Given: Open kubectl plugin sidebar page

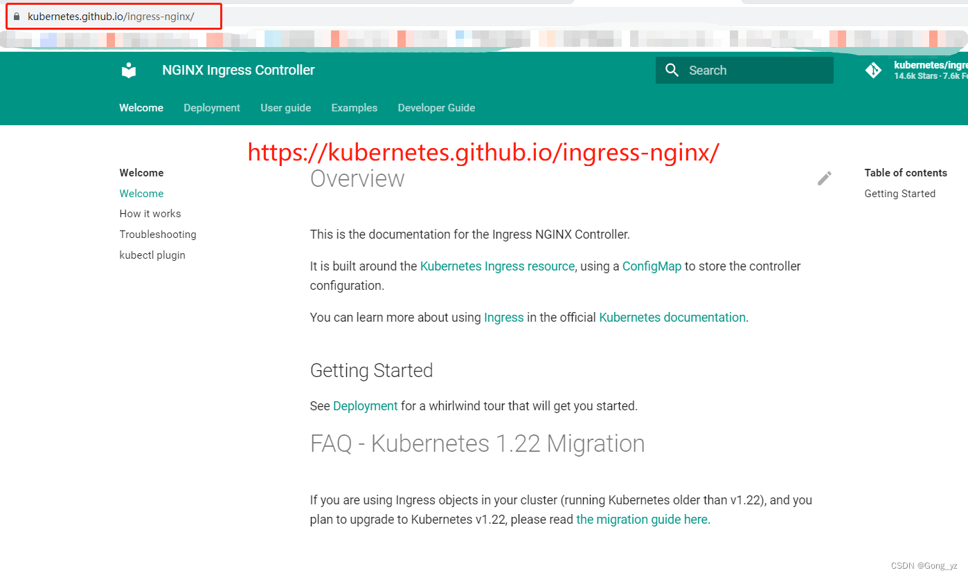Looking at the screenshot, I should point(152,255).
